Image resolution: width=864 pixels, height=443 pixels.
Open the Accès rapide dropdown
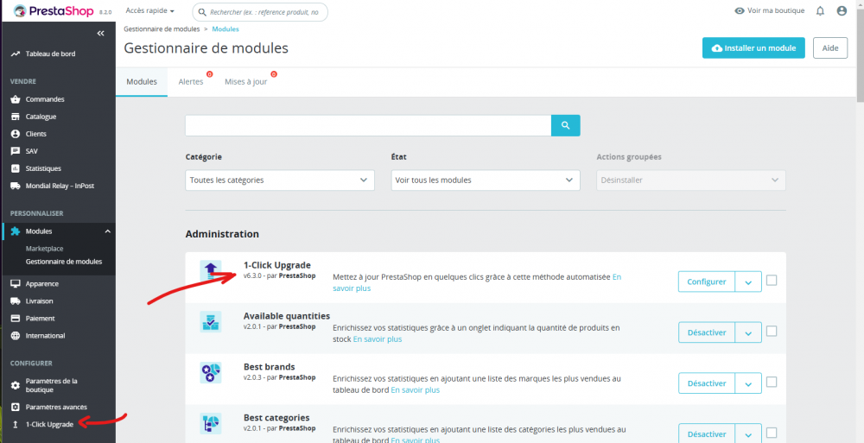pyautogui.click(x=149, y=11)
